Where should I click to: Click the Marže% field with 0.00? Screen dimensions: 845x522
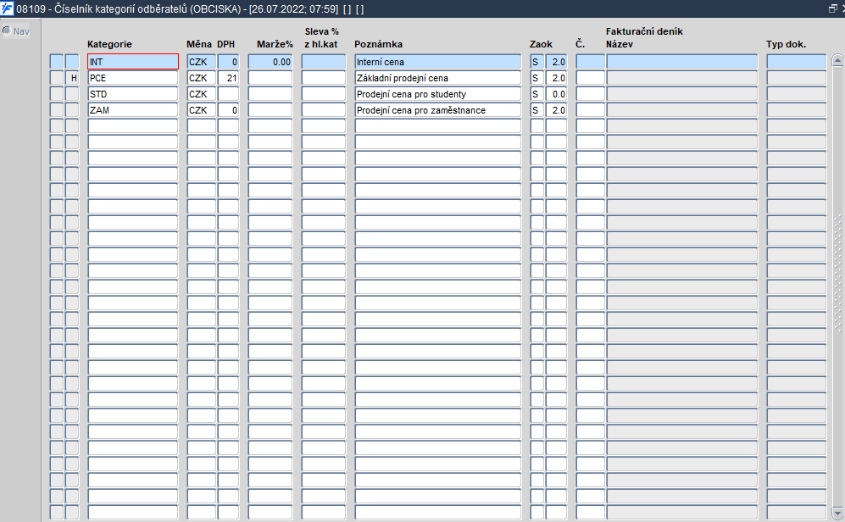tap(270, 62)
